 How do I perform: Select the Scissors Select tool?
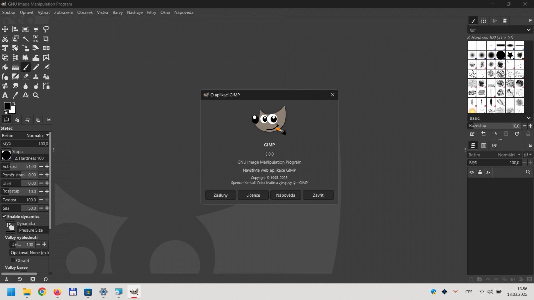coord(5,39)
